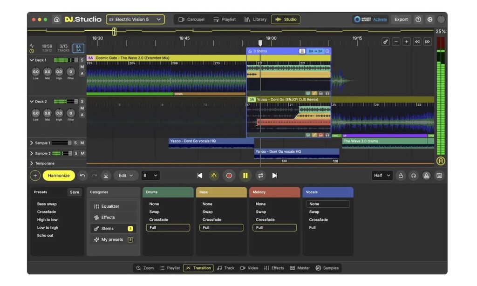This screenshot has height=286, width=477.
Task: Click the yellow split marker transport icon
Action: click(214, 176)
